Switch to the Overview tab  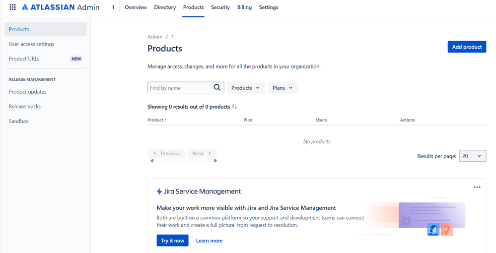click(136, 7)
